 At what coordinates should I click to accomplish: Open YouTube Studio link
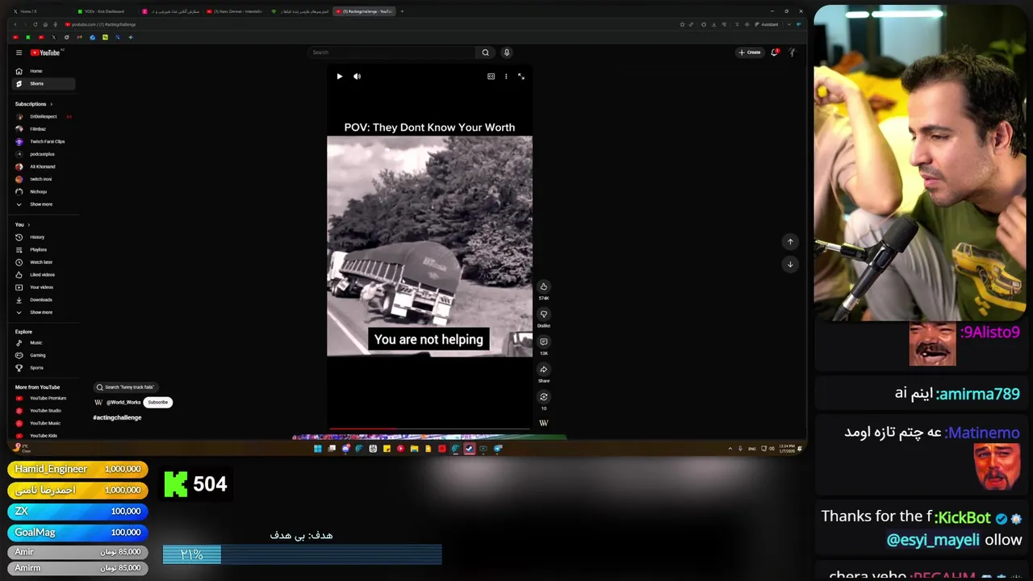[x=44, y=411]
